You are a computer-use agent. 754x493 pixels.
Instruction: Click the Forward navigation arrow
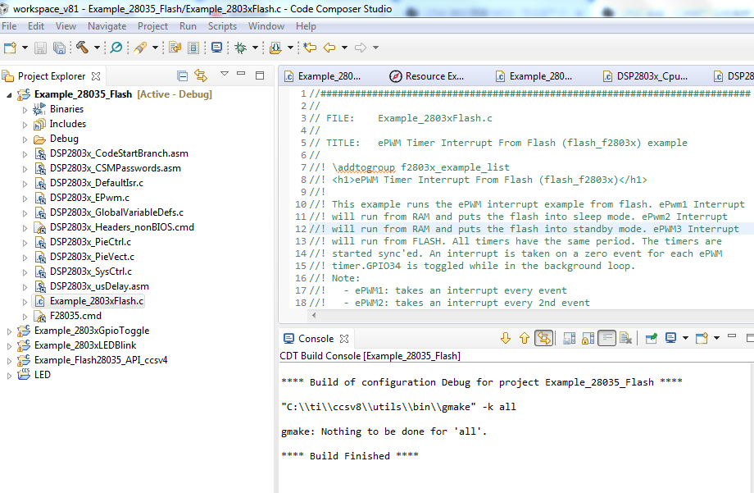click(360, 48)
